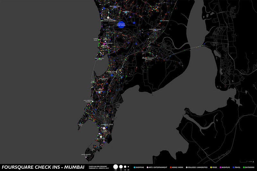The width and height of the screenshot is (257, 171).
Task: Click the 750 check-ins size circle
Action: click(x=121, y=167)
